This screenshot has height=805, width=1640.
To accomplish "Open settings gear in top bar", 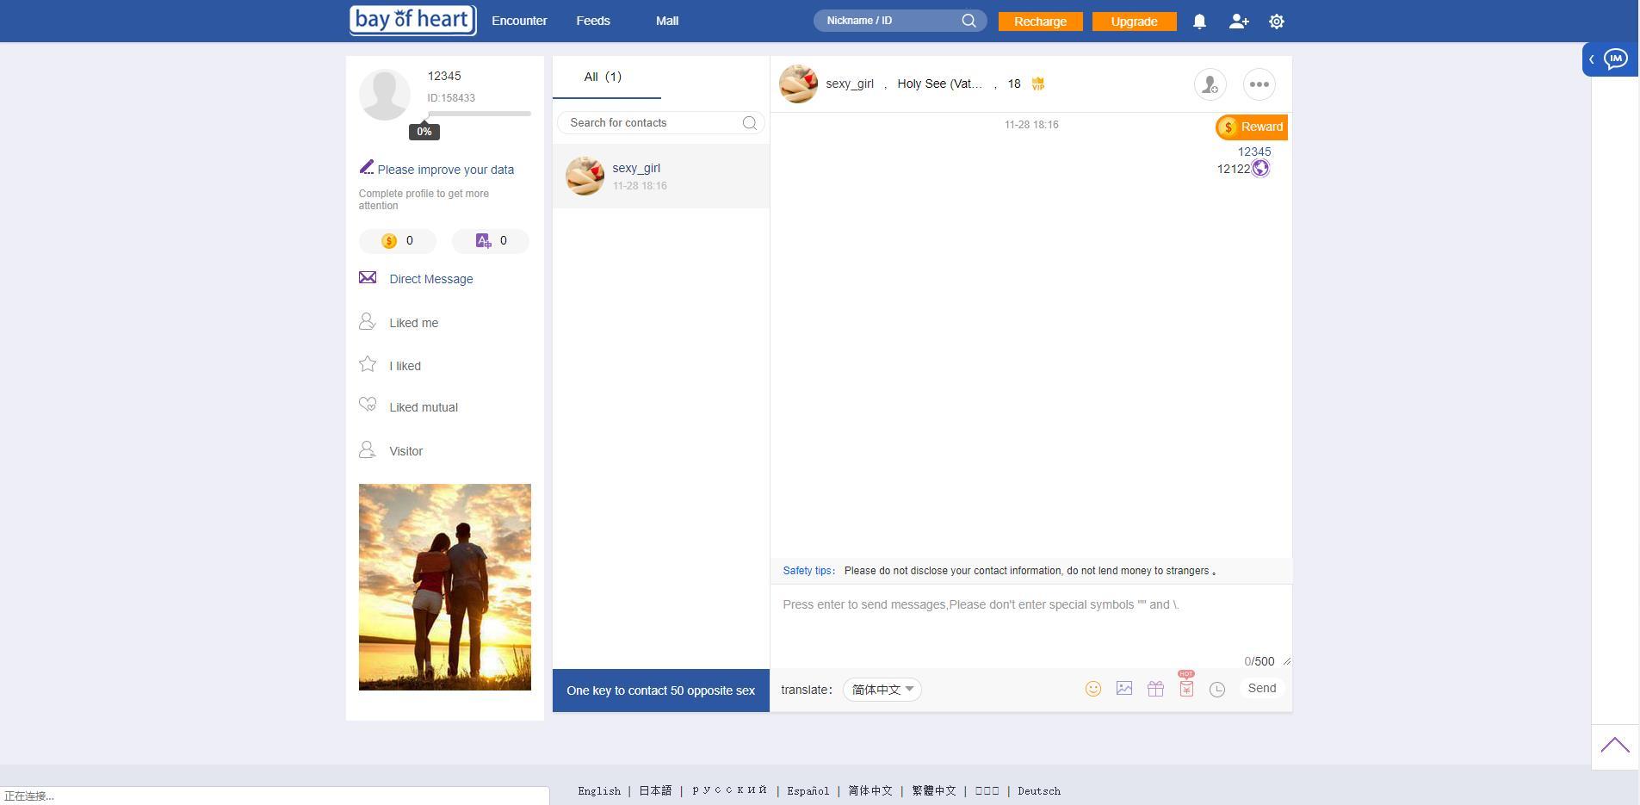I will [1276, 22].
